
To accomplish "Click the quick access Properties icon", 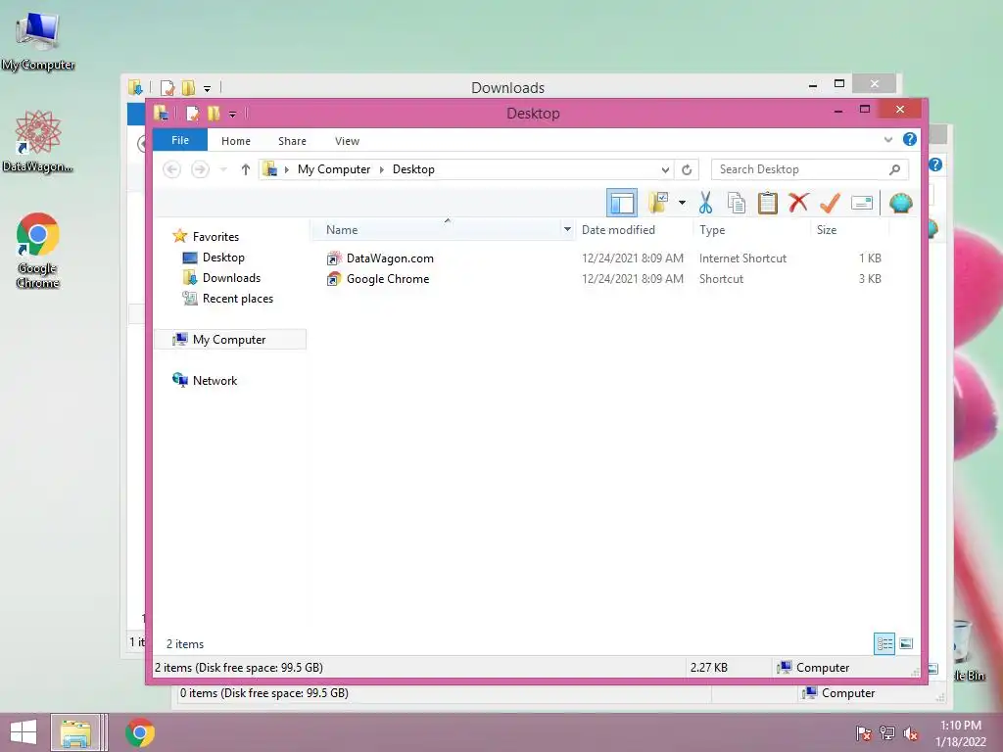I will click(x=192, y=114).
